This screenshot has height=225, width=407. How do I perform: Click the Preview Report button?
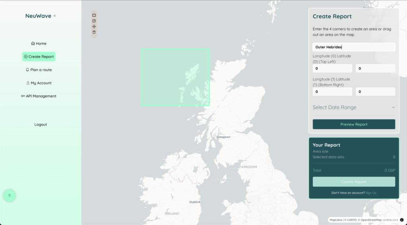pyautogui.click(x=354, y=124)
